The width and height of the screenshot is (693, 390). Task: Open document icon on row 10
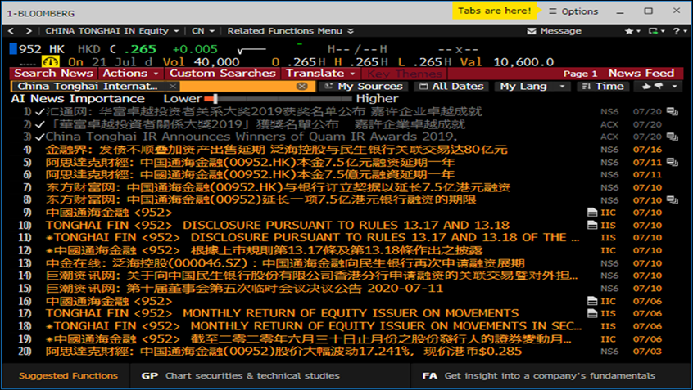click(592, 226)
